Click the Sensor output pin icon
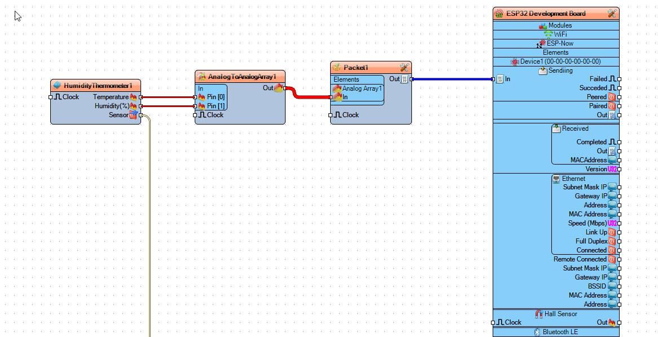Screen dimensions: 658x337 click(133, 115)
